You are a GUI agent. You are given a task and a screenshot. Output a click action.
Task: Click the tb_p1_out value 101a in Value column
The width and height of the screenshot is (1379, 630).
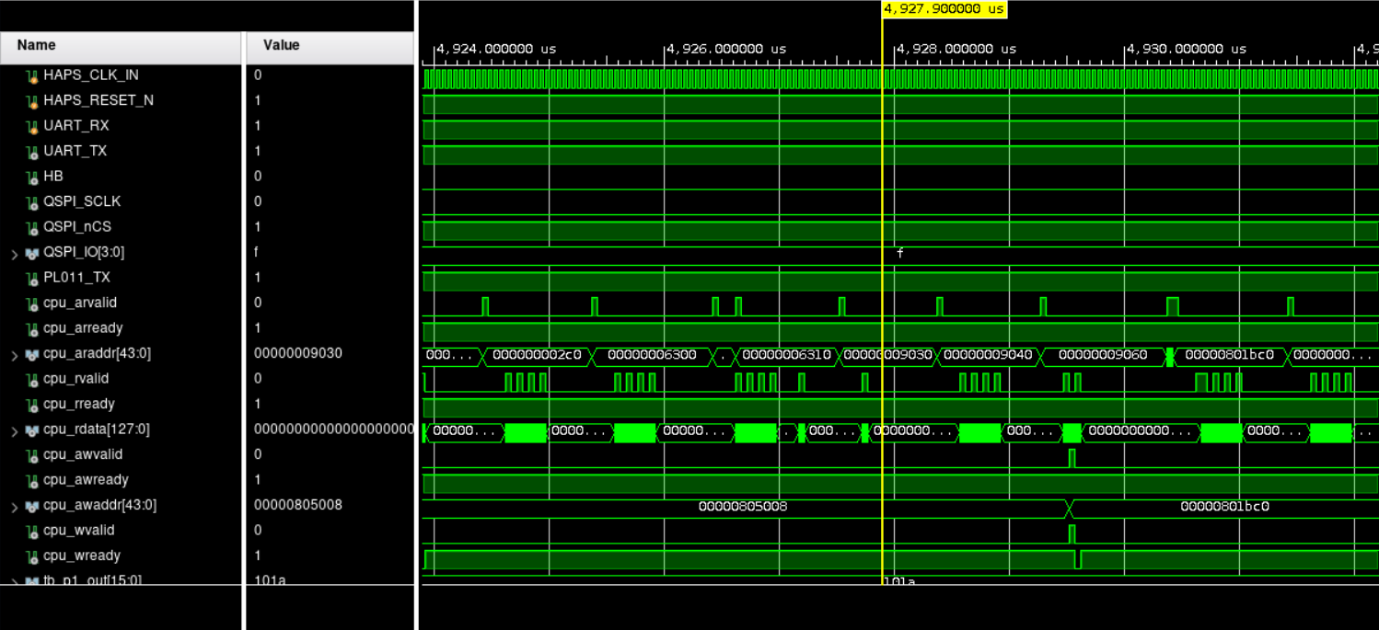(271, 580)
